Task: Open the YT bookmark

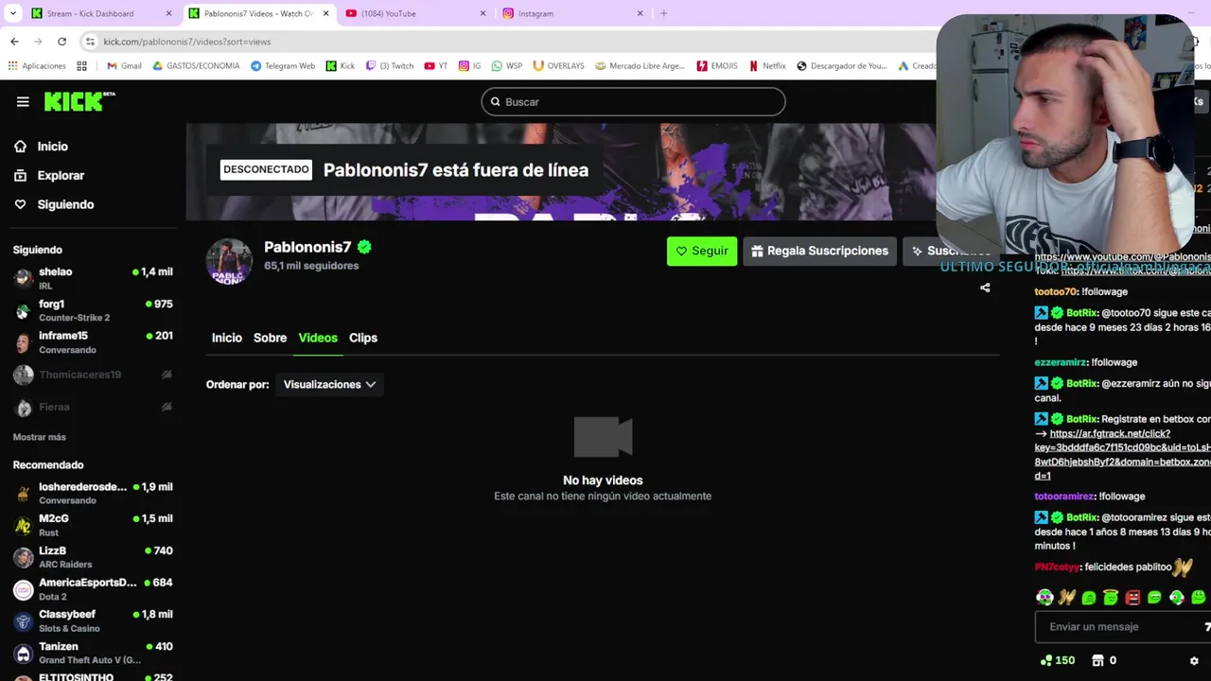Action: pos(435,66)
